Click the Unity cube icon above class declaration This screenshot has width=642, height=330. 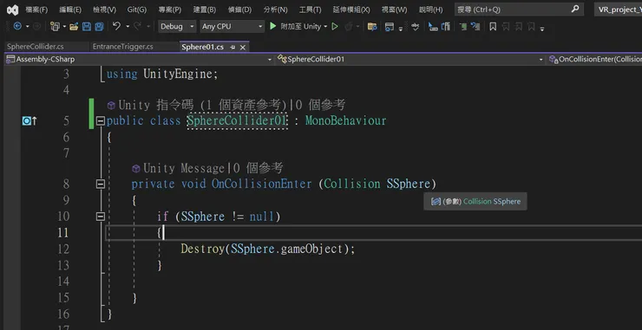[111, 106]
